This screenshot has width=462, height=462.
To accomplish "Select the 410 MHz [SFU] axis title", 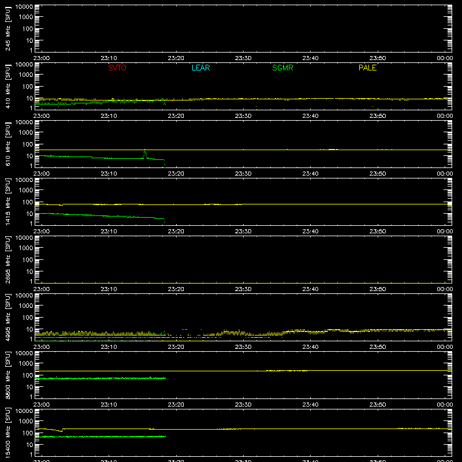I will (8, 86).
